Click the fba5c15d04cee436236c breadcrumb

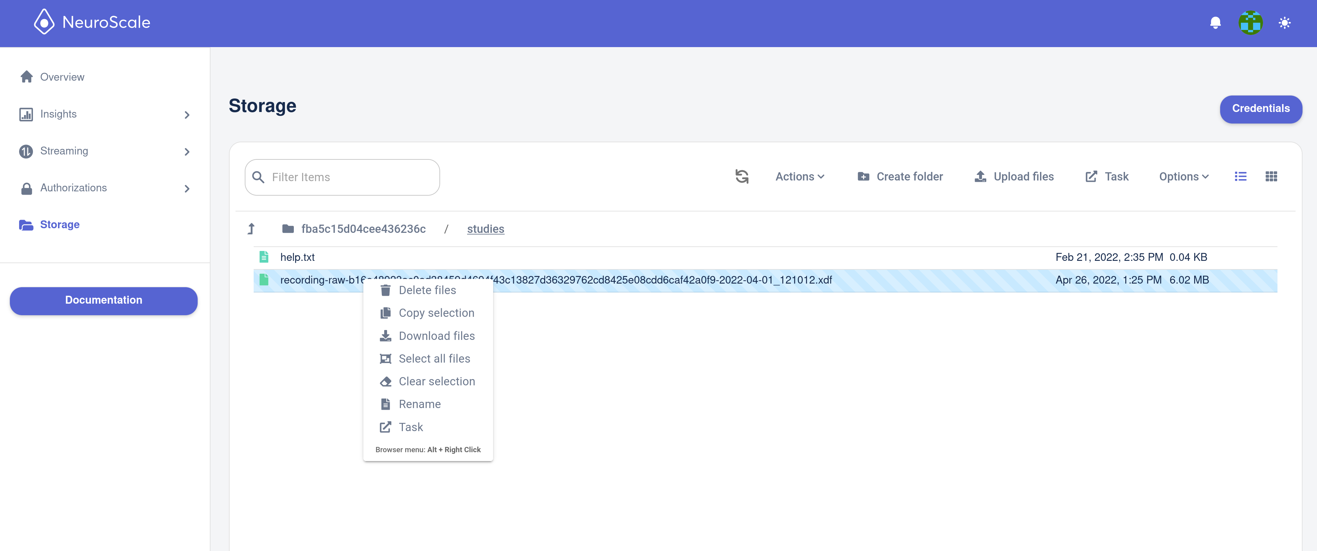pyautogui.click(x=363, y=229)
